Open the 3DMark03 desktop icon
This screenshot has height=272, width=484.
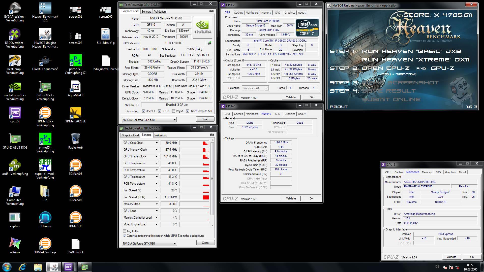(75, 193)
